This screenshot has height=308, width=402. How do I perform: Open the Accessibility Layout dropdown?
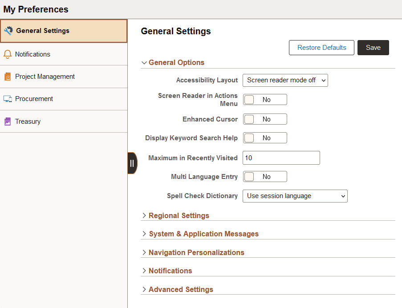point(285,80)
